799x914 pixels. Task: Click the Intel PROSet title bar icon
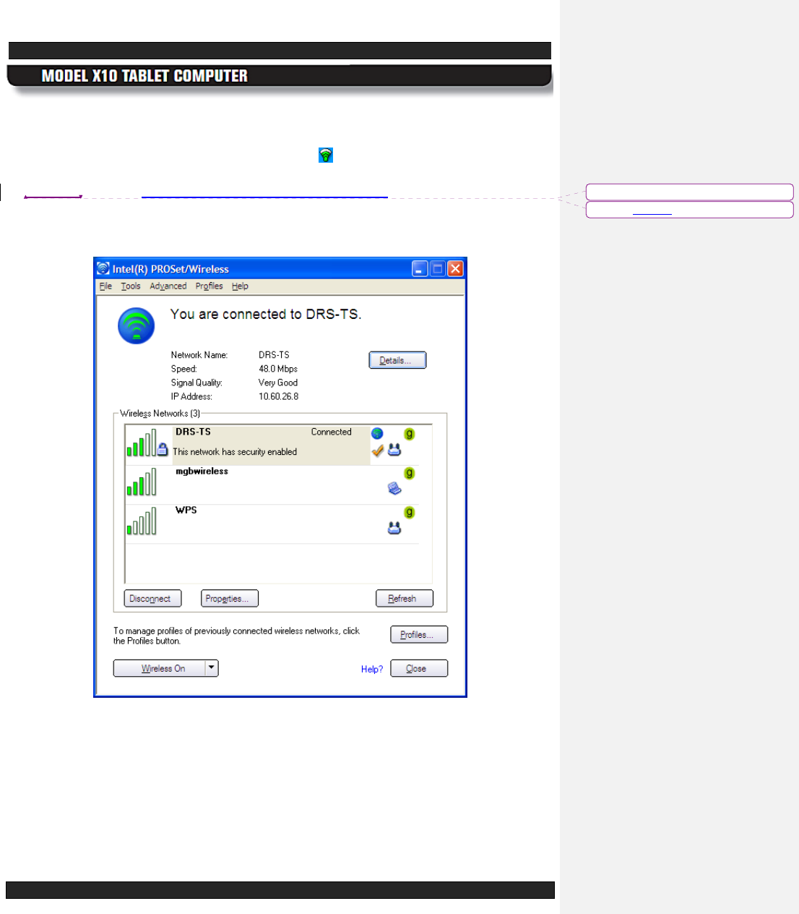click(103, 268)
